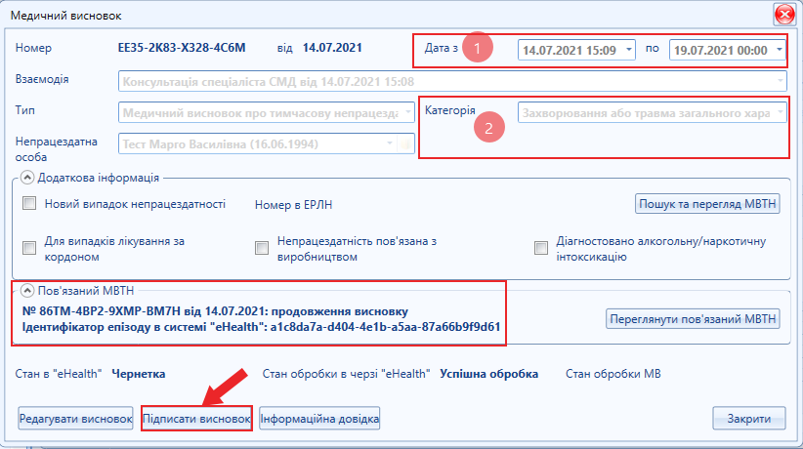Click the Номер в ЕРЛН label

point(293,205)
